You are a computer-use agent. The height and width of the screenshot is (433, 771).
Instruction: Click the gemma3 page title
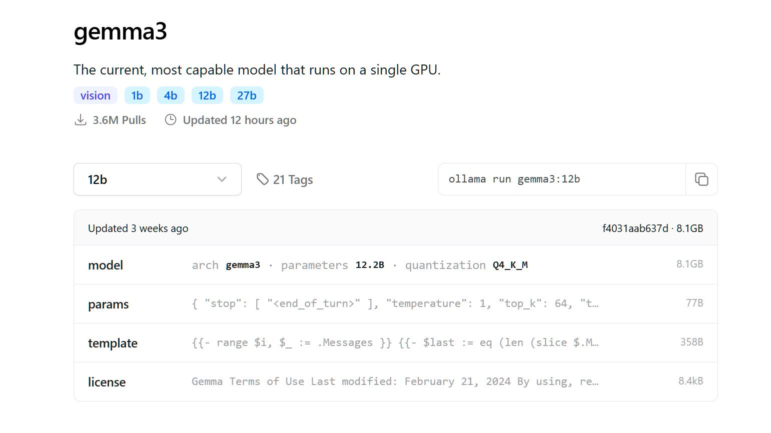click(x=120, y=31)
